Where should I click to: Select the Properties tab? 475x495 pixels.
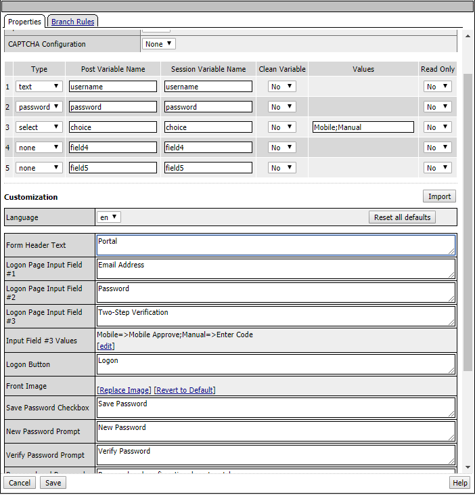(24, 22)
